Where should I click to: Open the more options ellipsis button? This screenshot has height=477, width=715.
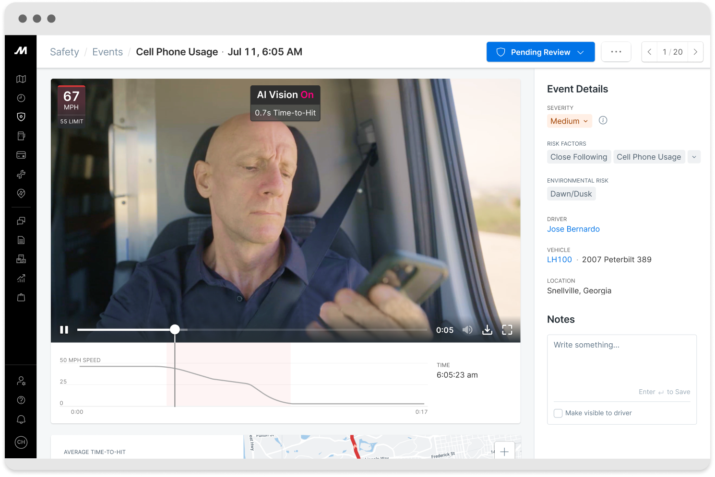click(x=616, y=52)
